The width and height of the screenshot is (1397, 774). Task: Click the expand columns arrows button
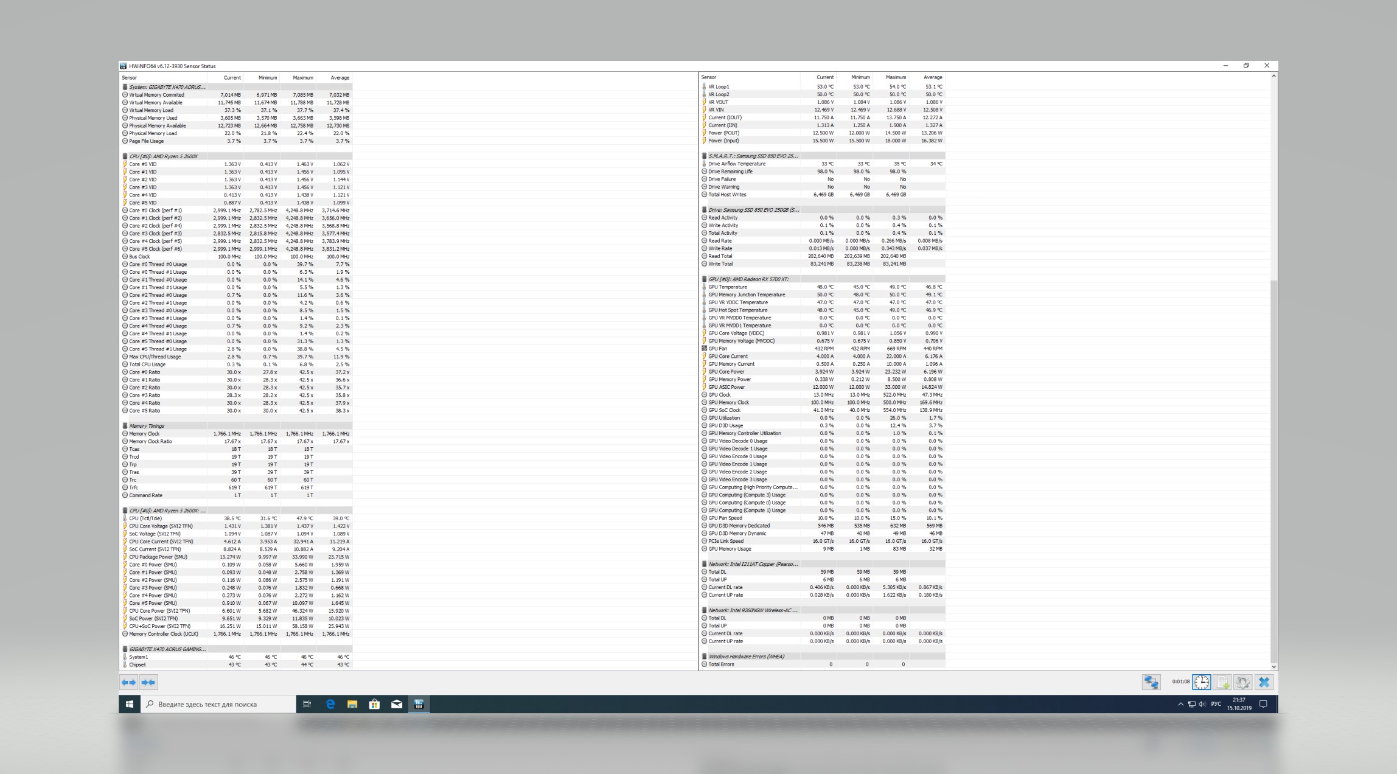[x=128, y=683]
